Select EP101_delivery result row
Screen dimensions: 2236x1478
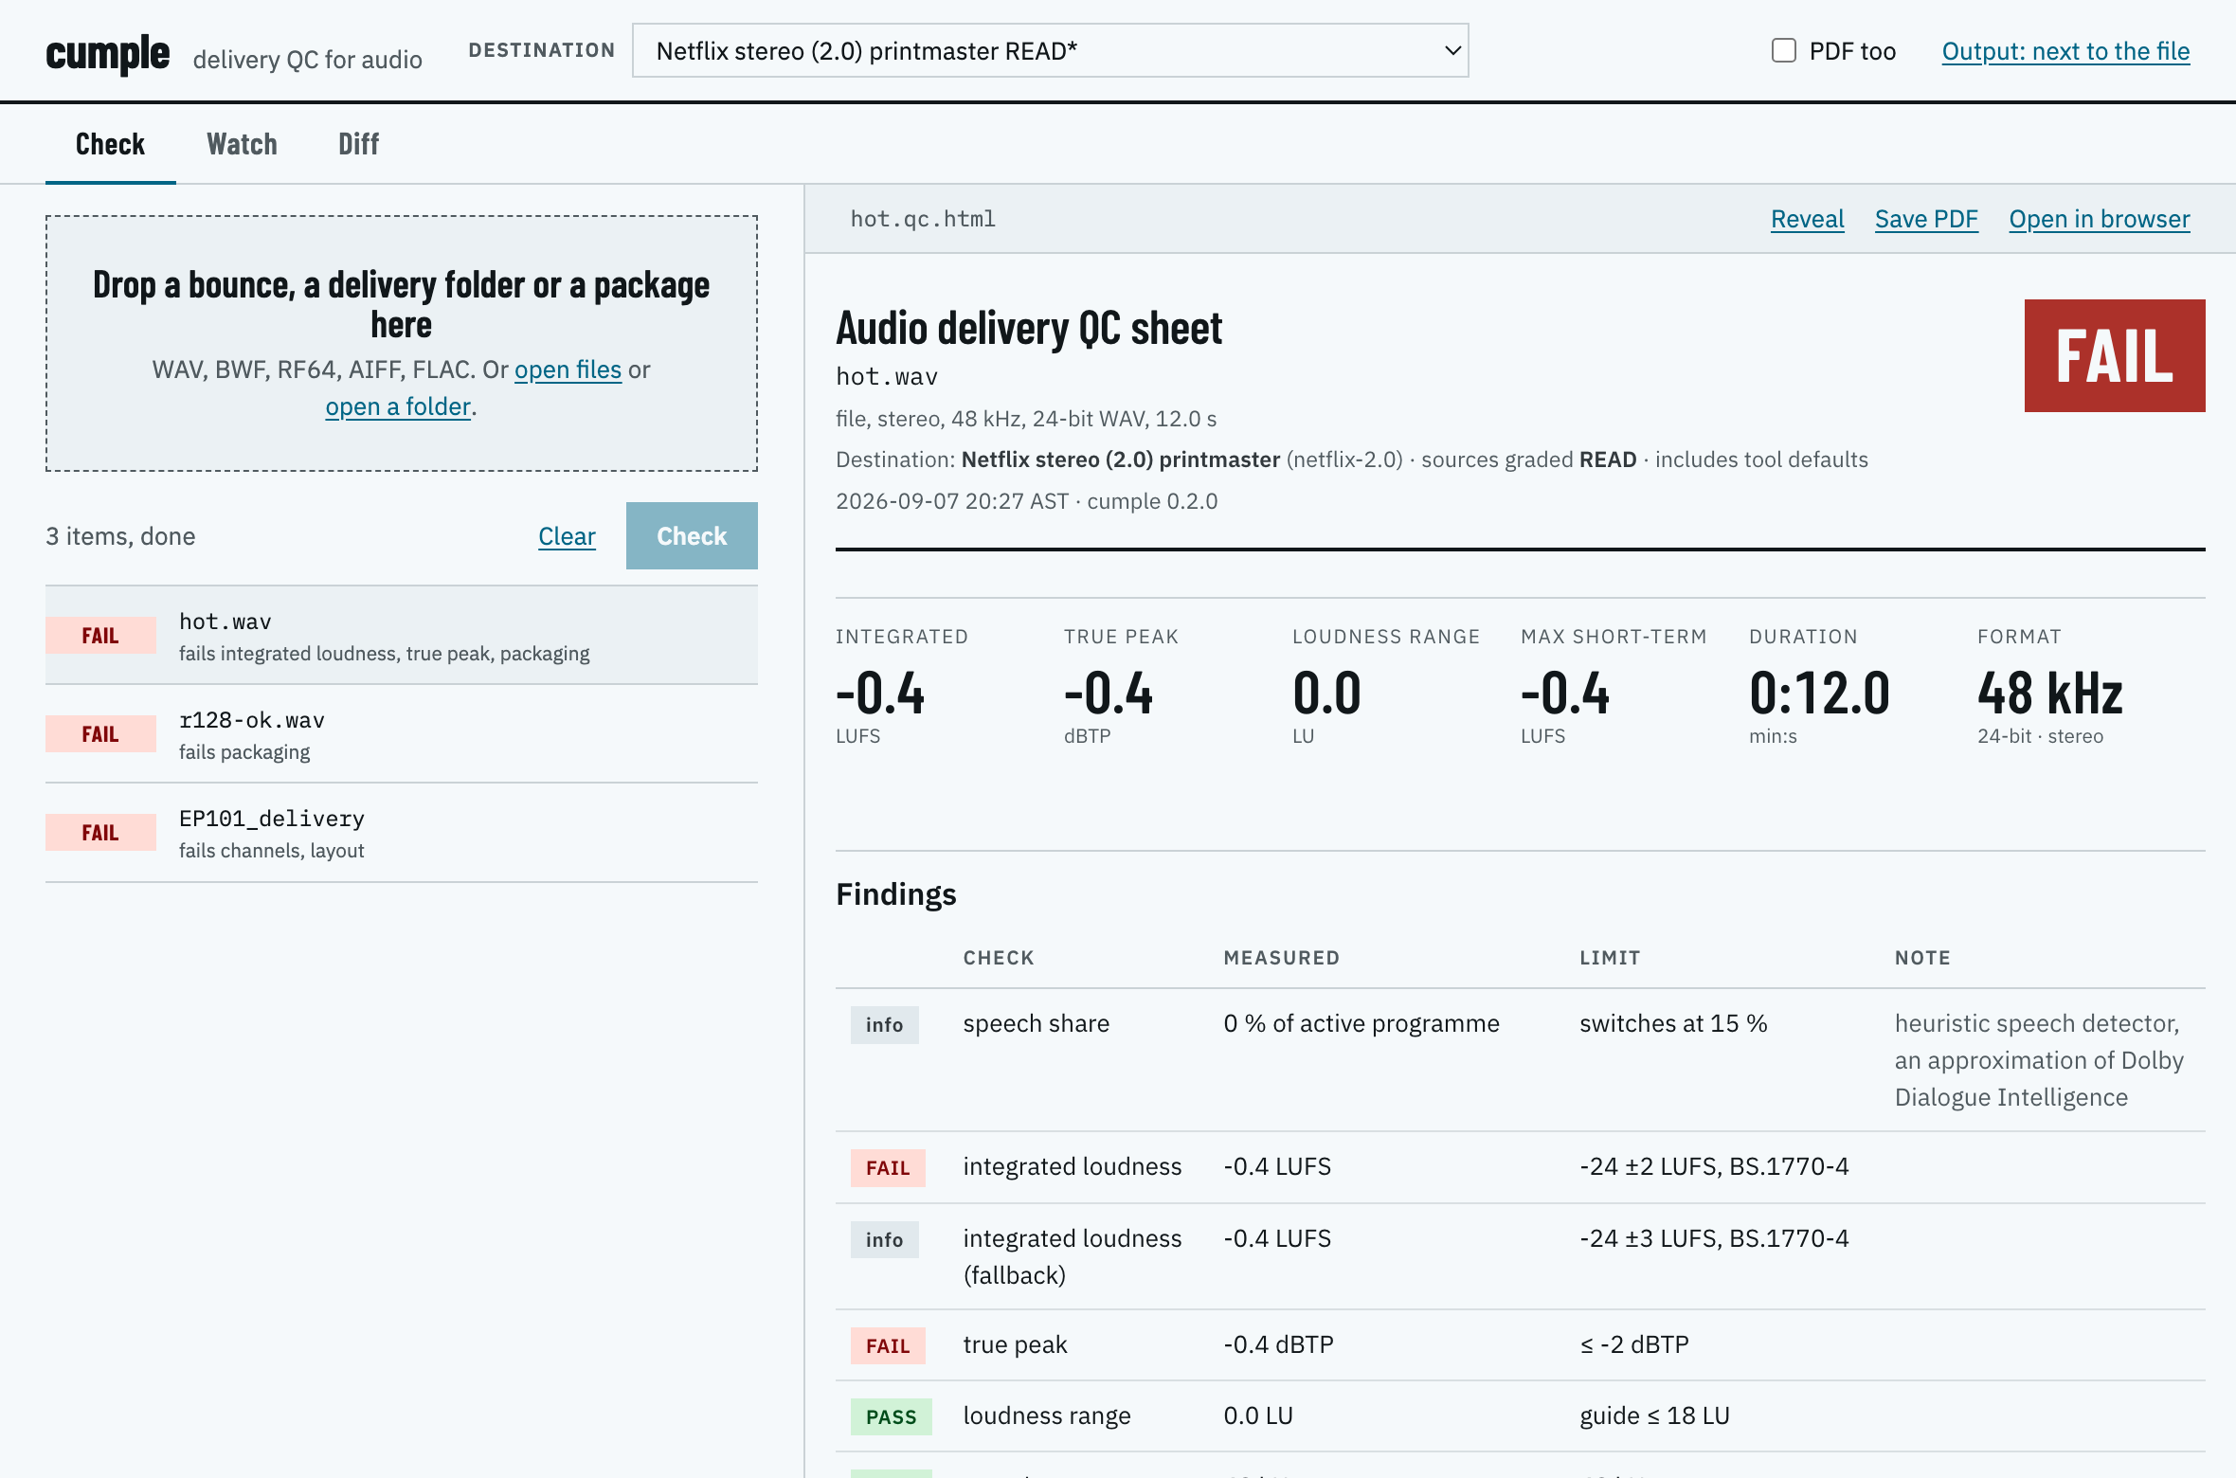402,833
